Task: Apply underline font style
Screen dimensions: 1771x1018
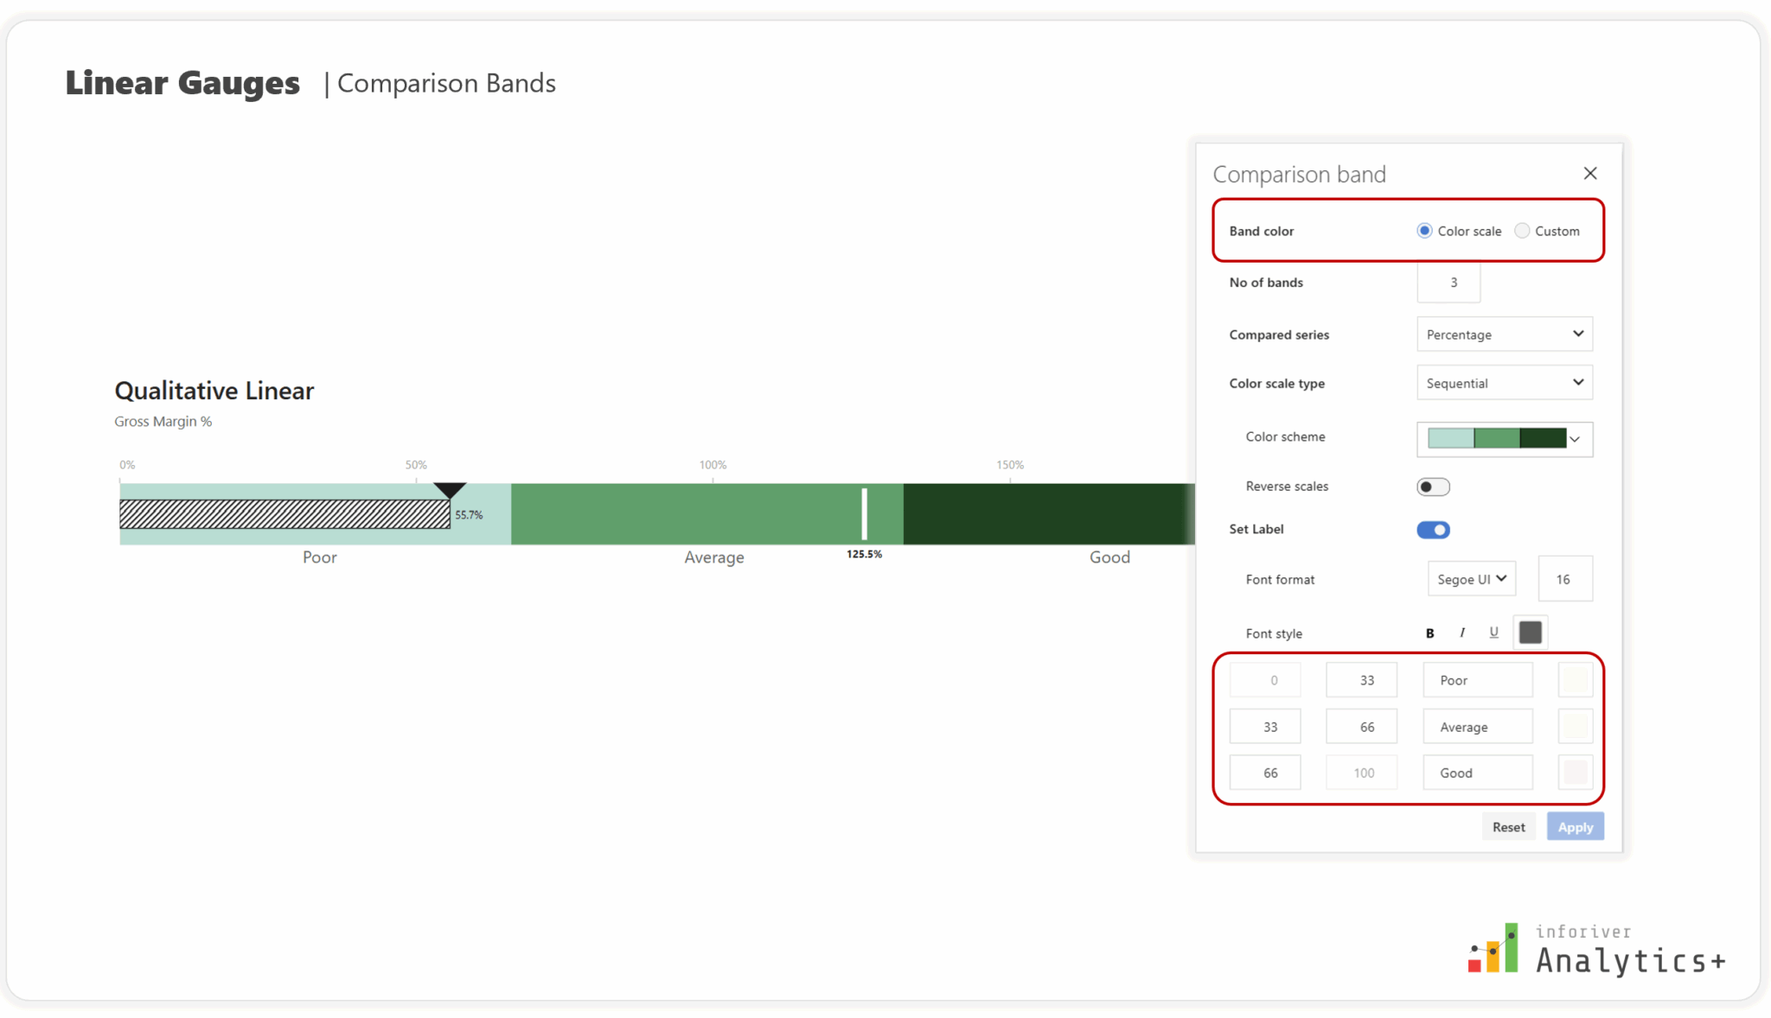Action: (x=1493, y=632)
